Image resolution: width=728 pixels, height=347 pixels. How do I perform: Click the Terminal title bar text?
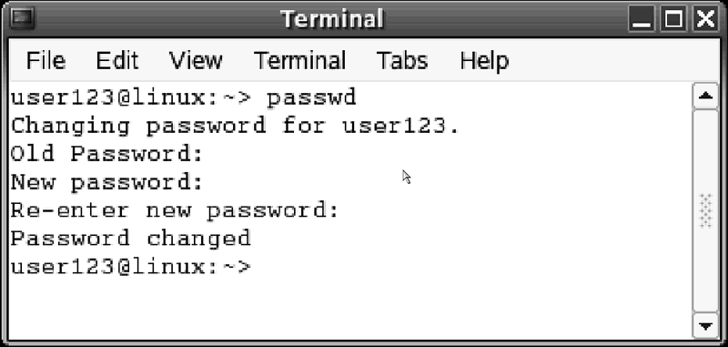332,19
